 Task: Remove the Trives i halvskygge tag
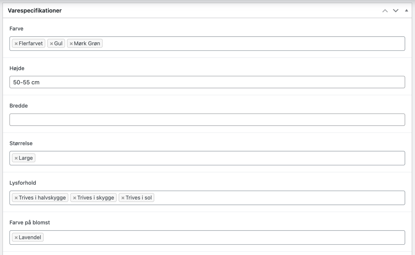click(x=16, y=198)
